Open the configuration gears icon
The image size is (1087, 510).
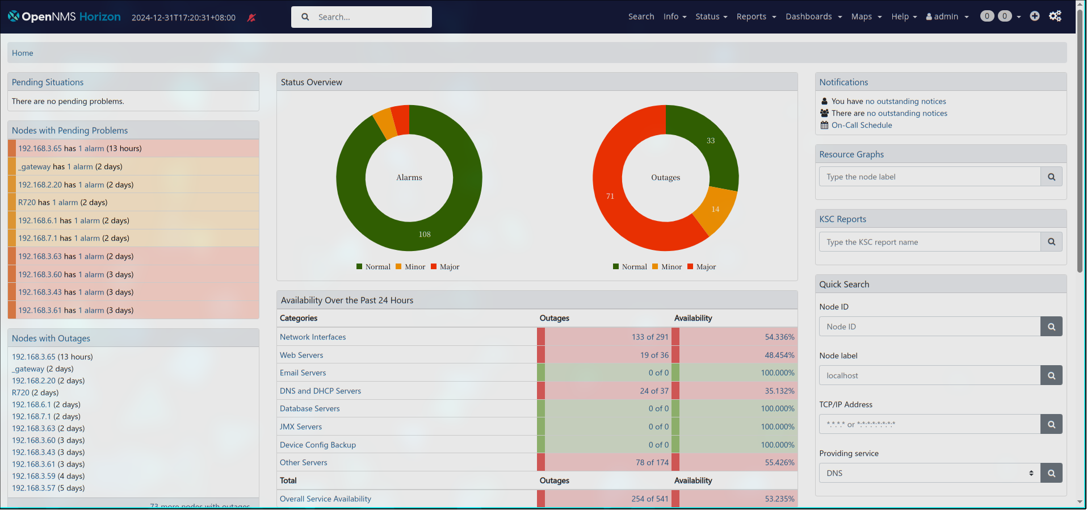tap(1055, 16)
